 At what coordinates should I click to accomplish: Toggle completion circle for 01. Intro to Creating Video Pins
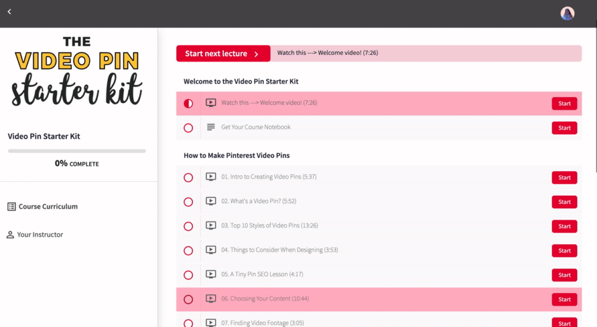[x=188, y=177]
